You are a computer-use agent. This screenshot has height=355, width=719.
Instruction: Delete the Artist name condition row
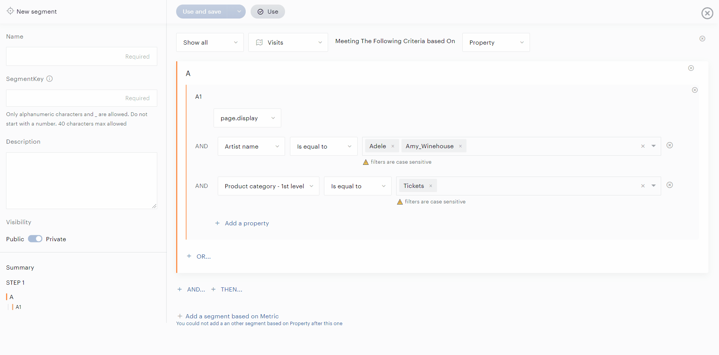669,146
